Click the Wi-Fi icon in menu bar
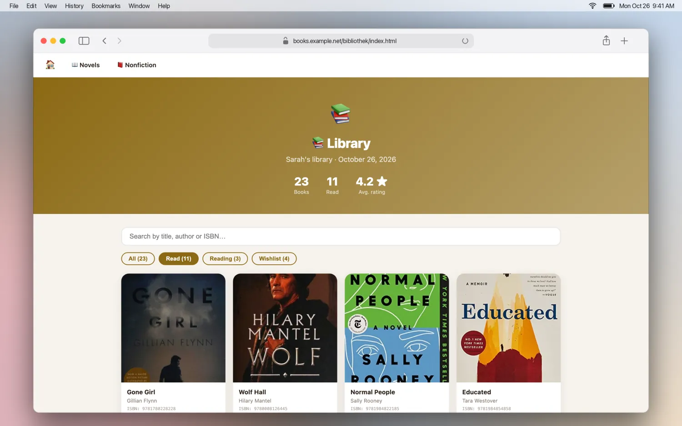The image size is (682, 426). [x=592, y=6]
